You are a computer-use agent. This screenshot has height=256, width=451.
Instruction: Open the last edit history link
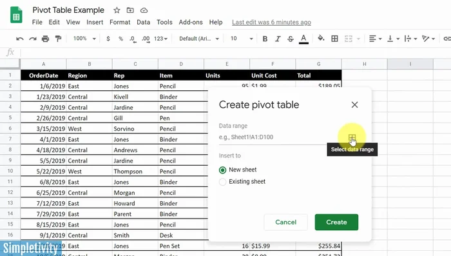(271, 22)
